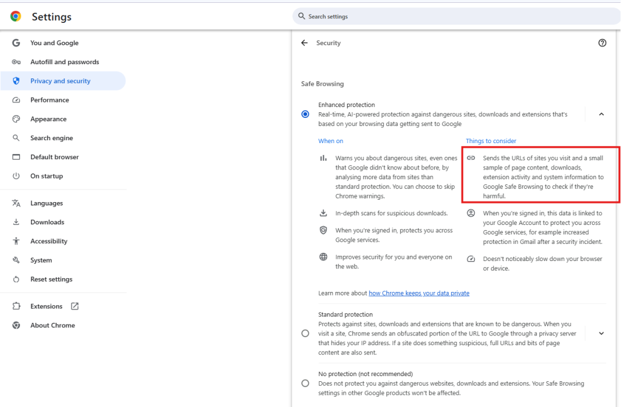Click the Google G icon beside You and Google
Image resolution: width=621 pixels, height=407 pixels.
[16, 43]
